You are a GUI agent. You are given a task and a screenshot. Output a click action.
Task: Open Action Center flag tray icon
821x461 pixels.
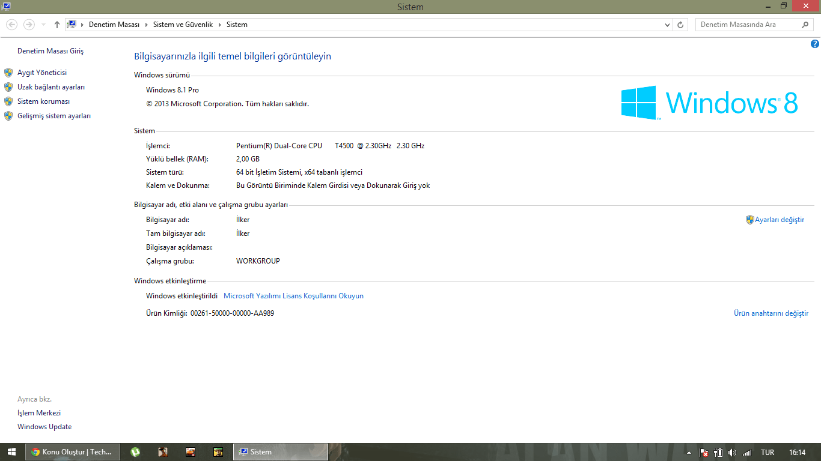click(x=703, y=453)
